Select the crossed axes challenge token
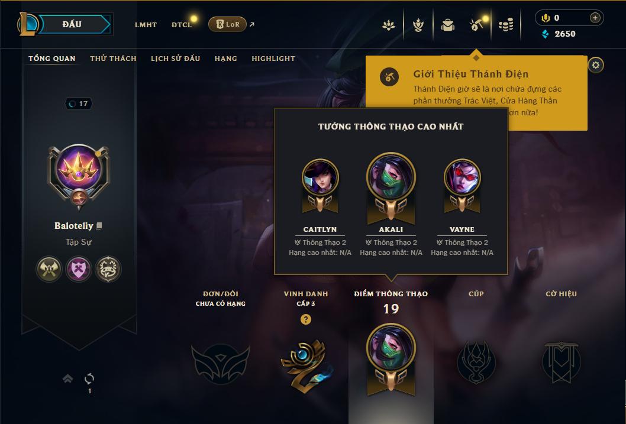Image resolution: width=626 pixels, height=424 pixels. point(49,269)
